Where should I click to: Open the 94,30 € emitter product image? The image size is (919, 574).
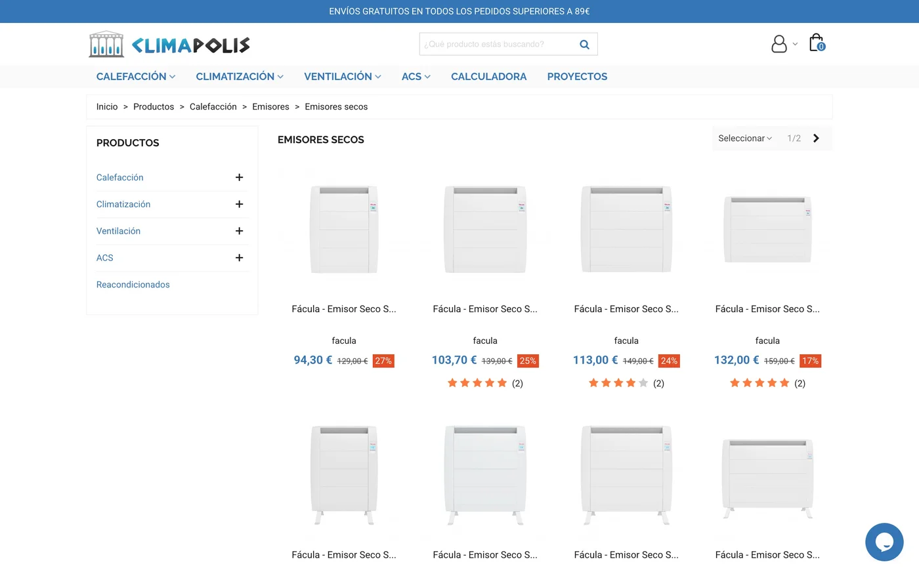(x=344, y=229)
